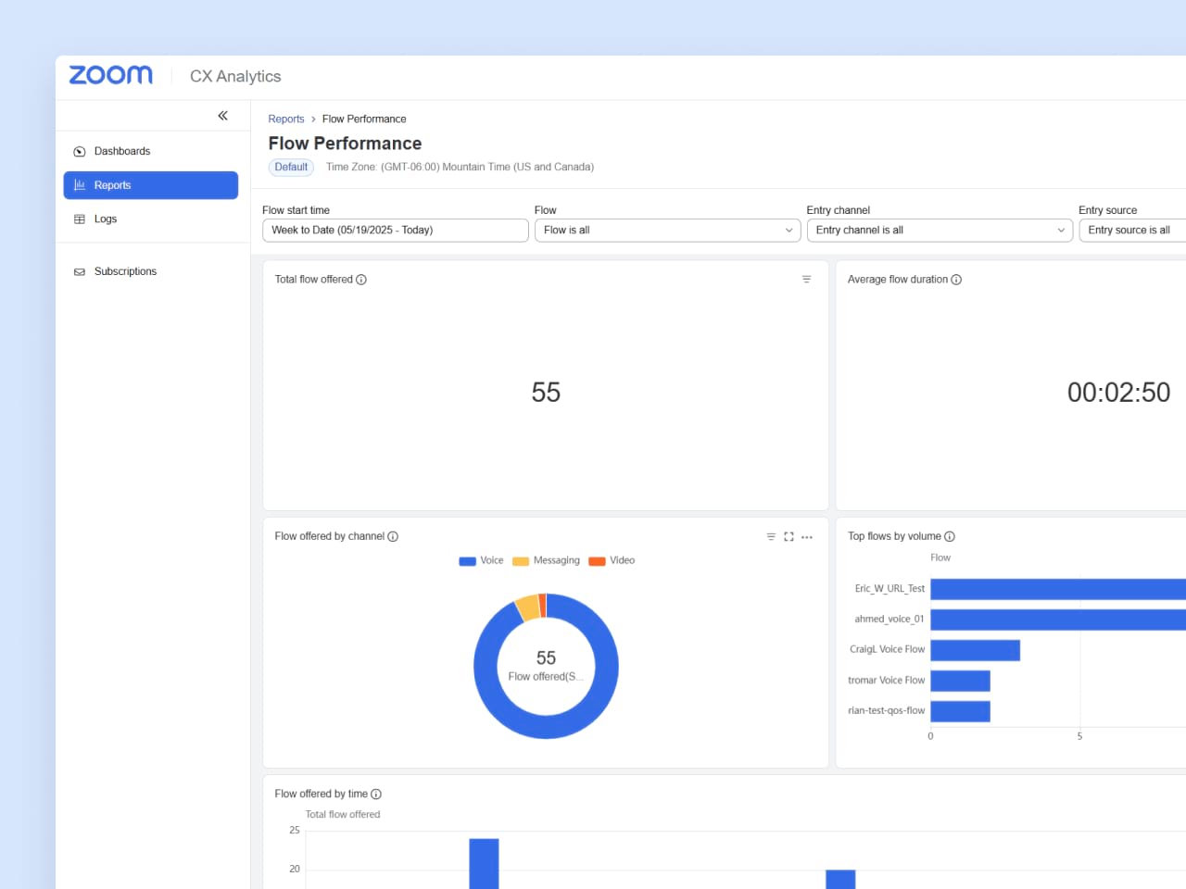The width and height of the screenshot is (1186, 889).
Task: Open Entry source is all dropdown
Action: pyautogui.click(x=1132, y=230)
